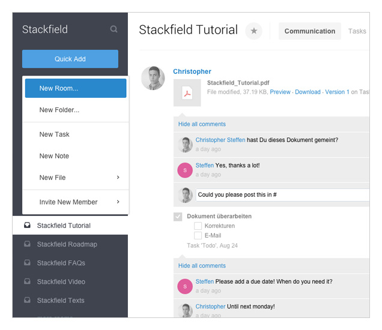Open Christopher's name link on the post
The height and width of the screenshot is (330, 382).
pyautogui.click(x=192, y=71)
